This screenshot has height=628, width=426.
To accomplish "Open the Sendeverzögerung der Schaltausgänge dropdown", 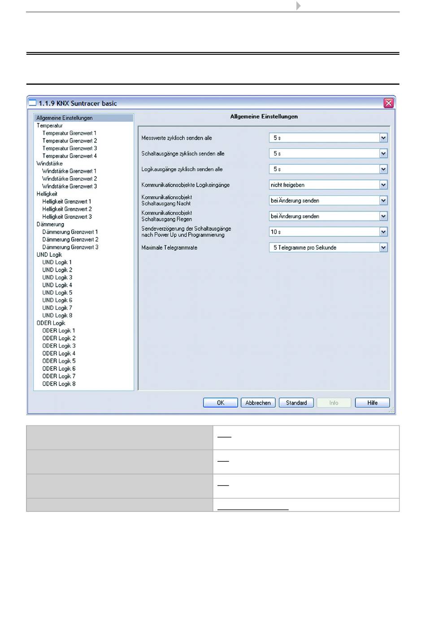I will (x=383, y=232).
